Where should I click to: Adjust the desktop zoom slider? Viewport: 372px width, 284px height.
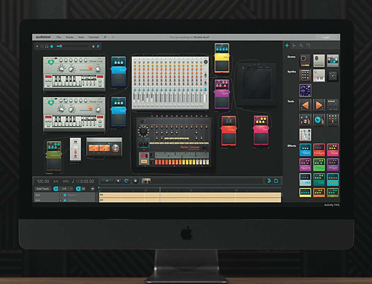[72, 46]
